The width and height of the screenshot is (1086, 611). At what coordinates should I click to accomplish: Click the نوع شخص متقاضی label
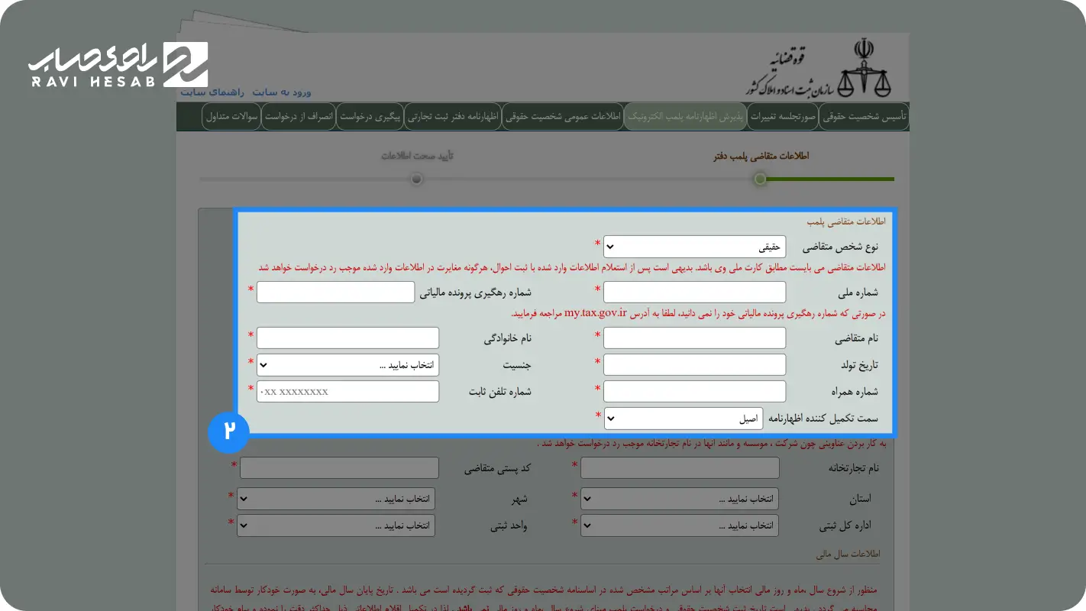pyautogui.click(x=840, y=247)
